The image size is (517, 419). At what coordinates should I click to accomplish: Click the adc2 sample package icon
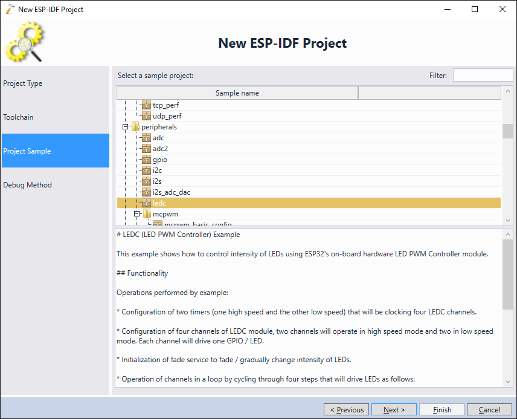pos(146,149)
